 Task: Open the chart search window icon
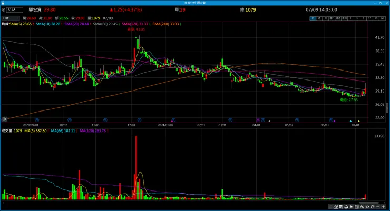341,207
